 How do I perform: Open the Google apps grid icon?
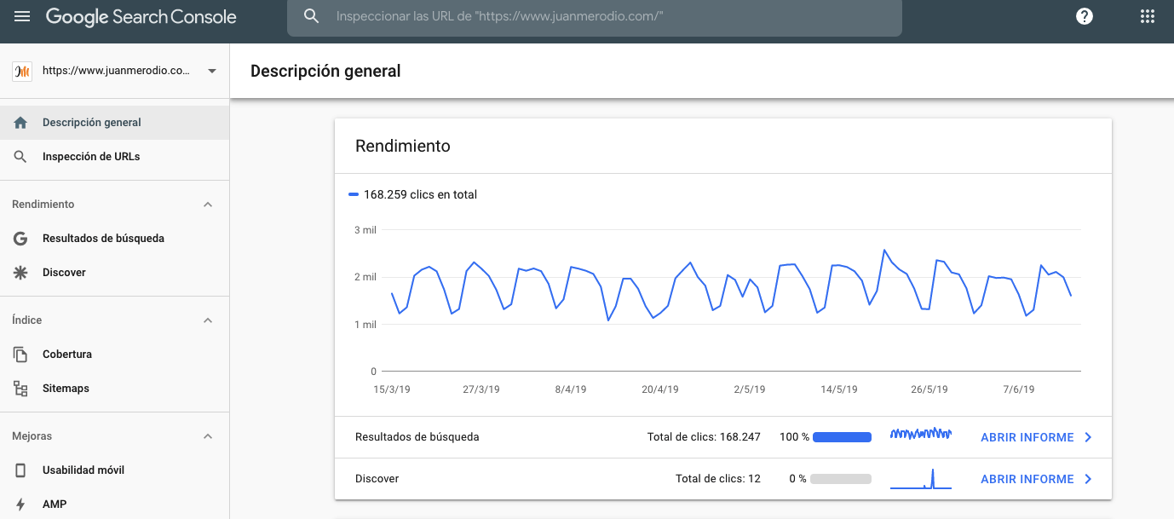pyautogui.click(x=1147, y=16)
